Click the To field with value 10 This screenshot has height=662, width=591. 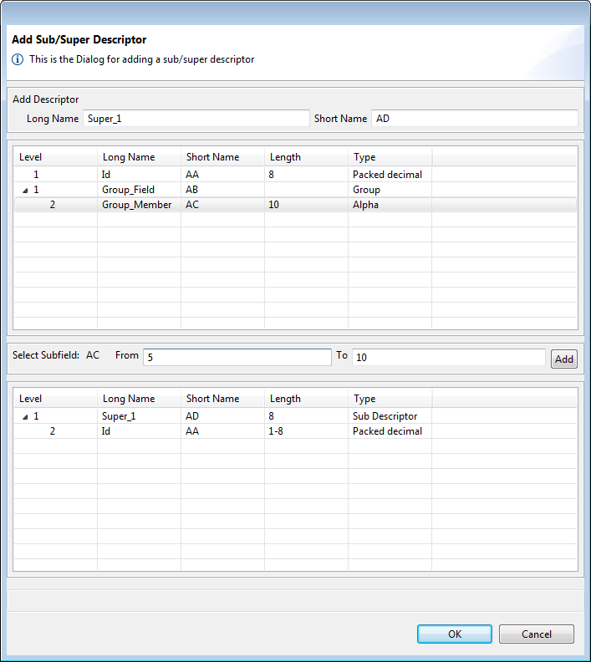[449, 357]
